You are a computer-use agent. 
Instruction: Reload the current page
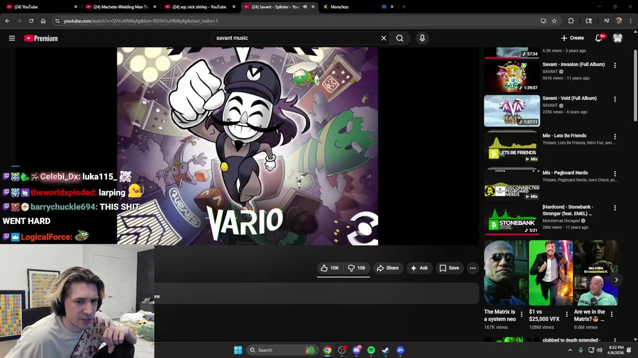tap(31, 21)
